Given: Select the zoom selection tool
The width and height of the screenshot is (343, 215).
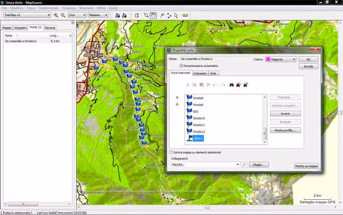Looking at the screenshot, I should click(146, 15).
